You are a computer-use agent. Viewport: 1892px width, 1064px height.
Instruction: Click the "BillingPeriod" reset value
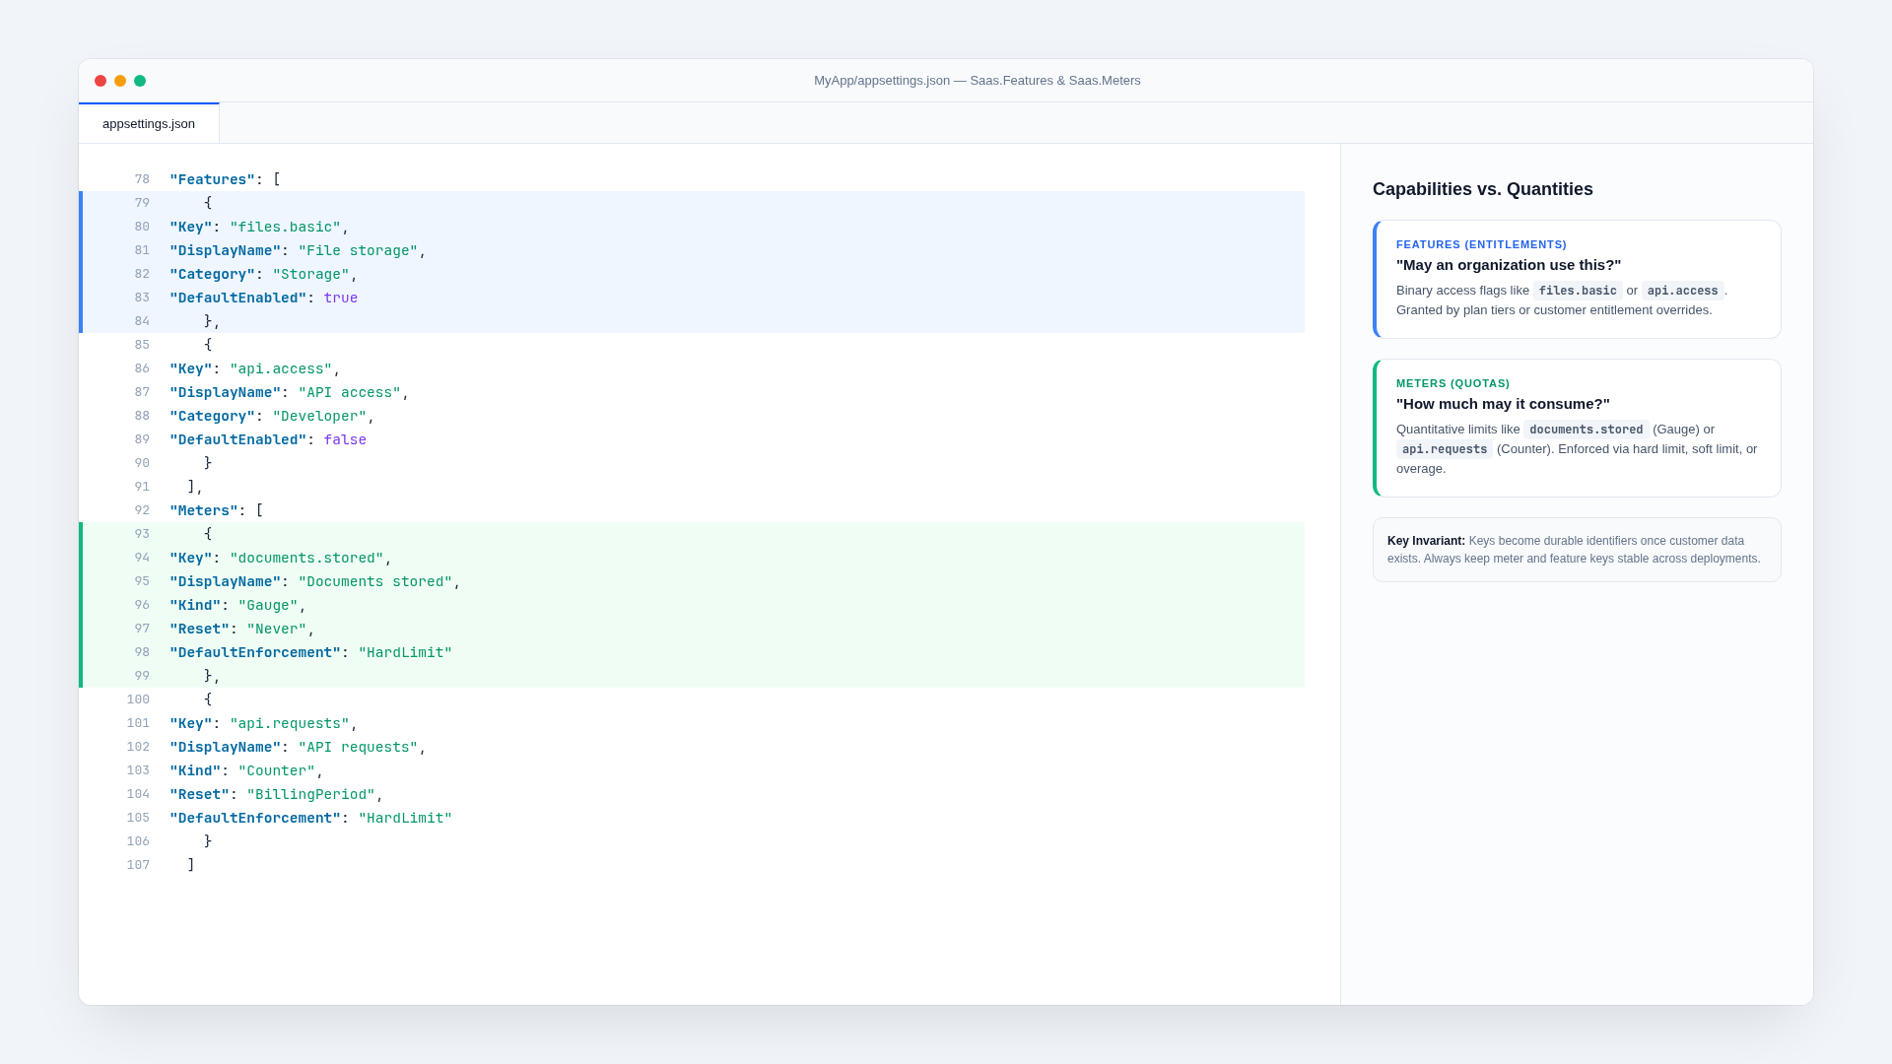tap(311, 794)
